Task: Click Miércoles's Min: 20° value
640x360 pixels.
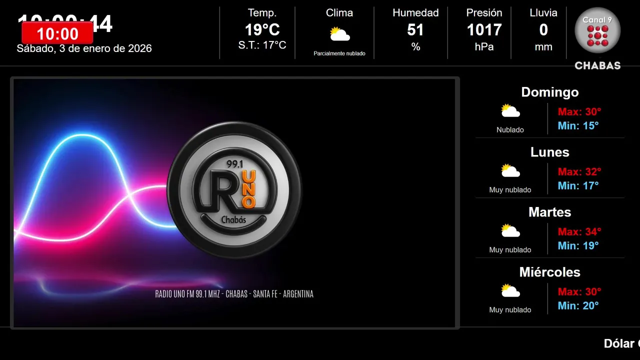Action: [578, 305]
